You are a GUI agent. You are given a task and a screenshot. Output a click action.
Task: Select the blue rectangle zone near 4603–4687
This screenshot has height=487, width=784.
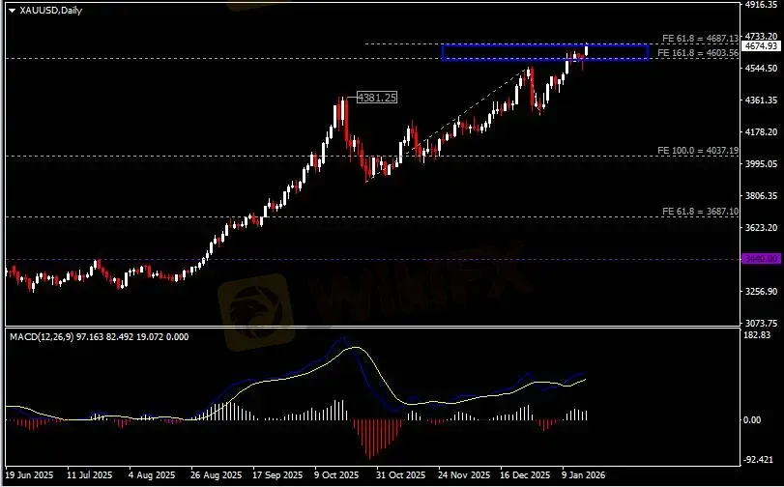(545, 52)
